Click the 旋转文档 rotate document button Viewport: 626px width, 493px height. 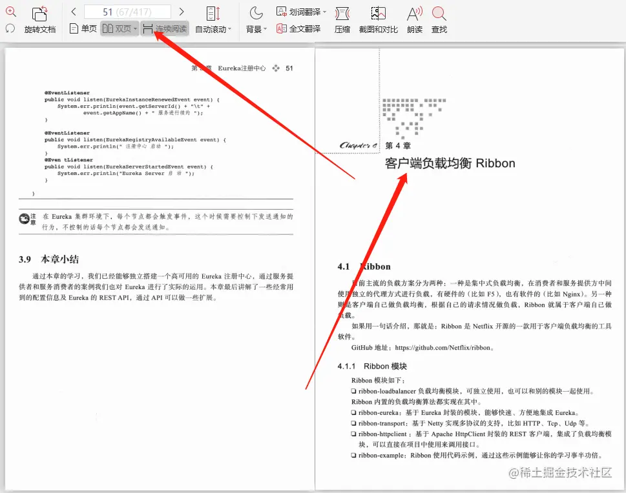tap(39, 20)
